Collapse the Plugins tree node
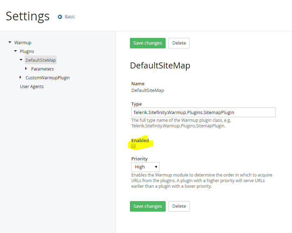292x233 pixels. tap(15, 51)
